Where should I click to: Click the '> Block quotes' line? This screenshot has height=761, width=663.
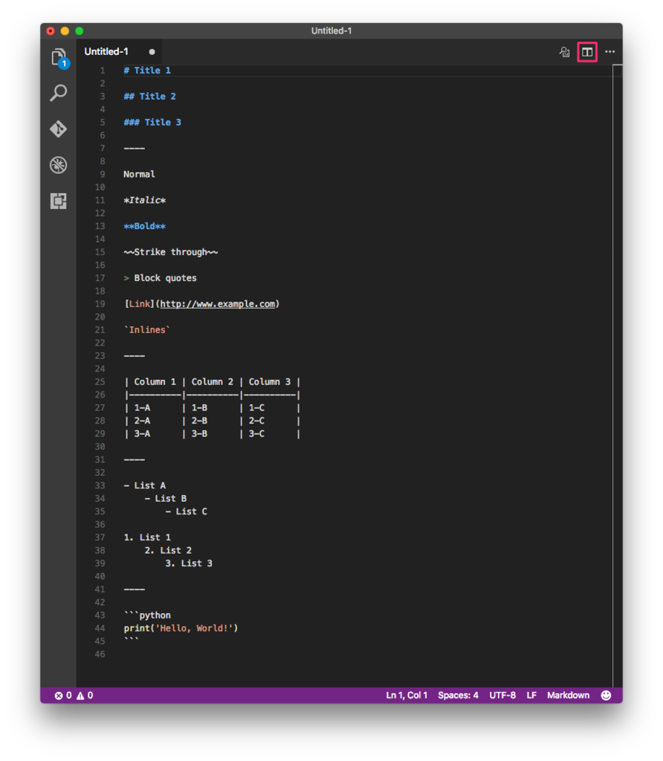point(160,278)
